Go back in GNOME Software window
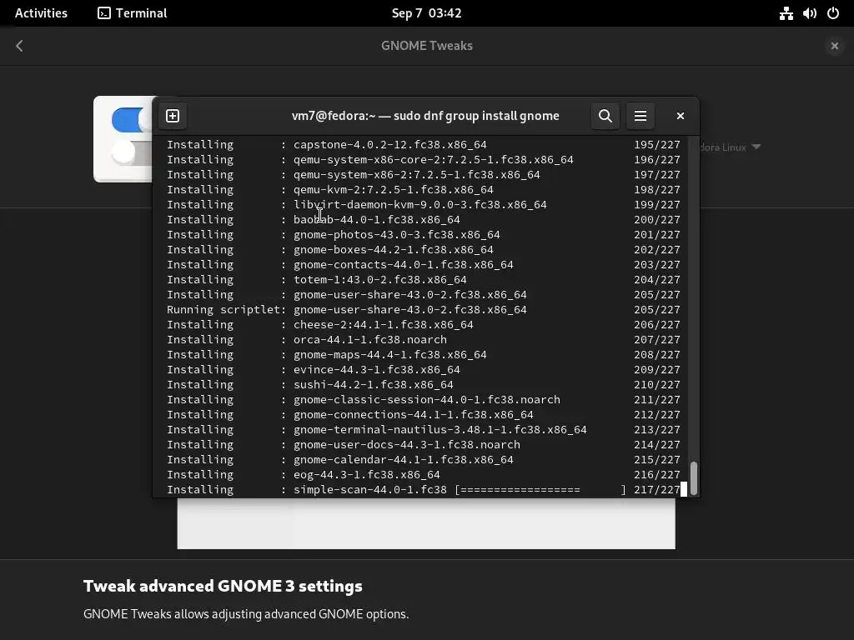Viewport: 854px width, 640px height. click(x=20, y=46)
